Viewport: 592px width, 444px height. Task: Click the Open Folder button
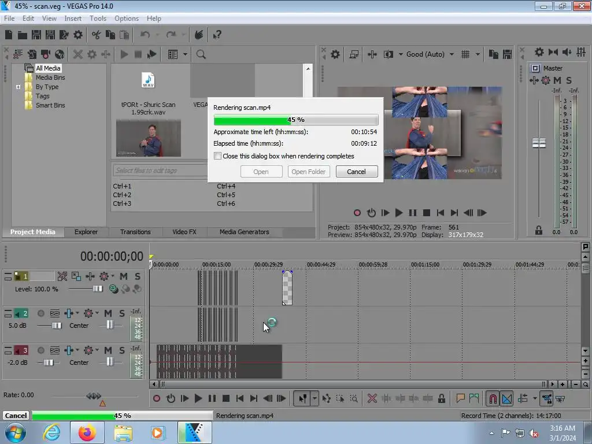[309, 171]
